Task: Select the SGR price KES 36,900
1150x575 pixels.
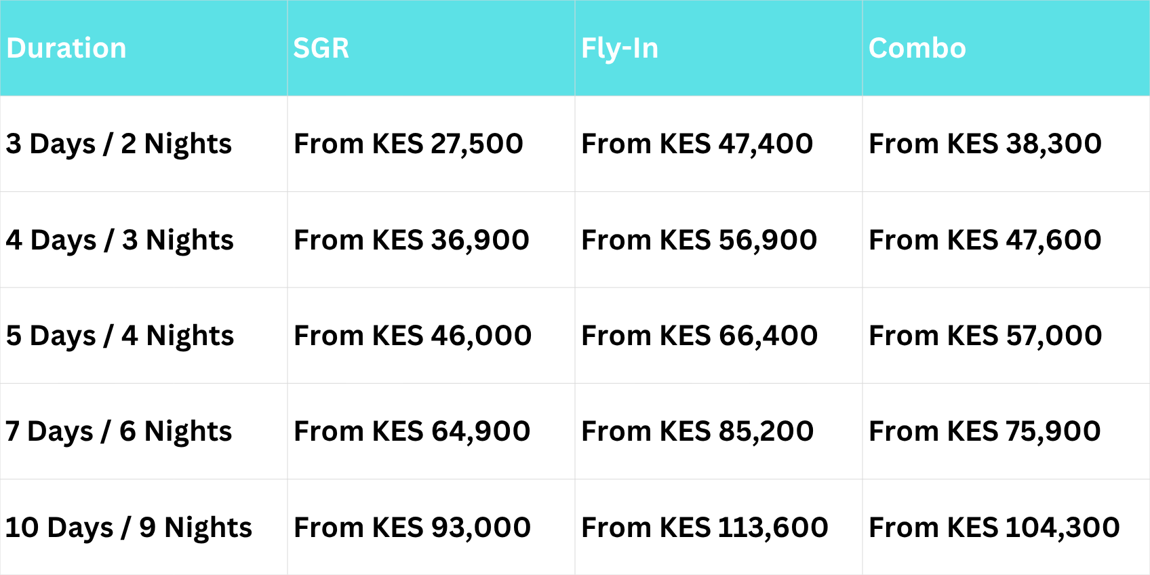Action: click(x=411, y=240)
